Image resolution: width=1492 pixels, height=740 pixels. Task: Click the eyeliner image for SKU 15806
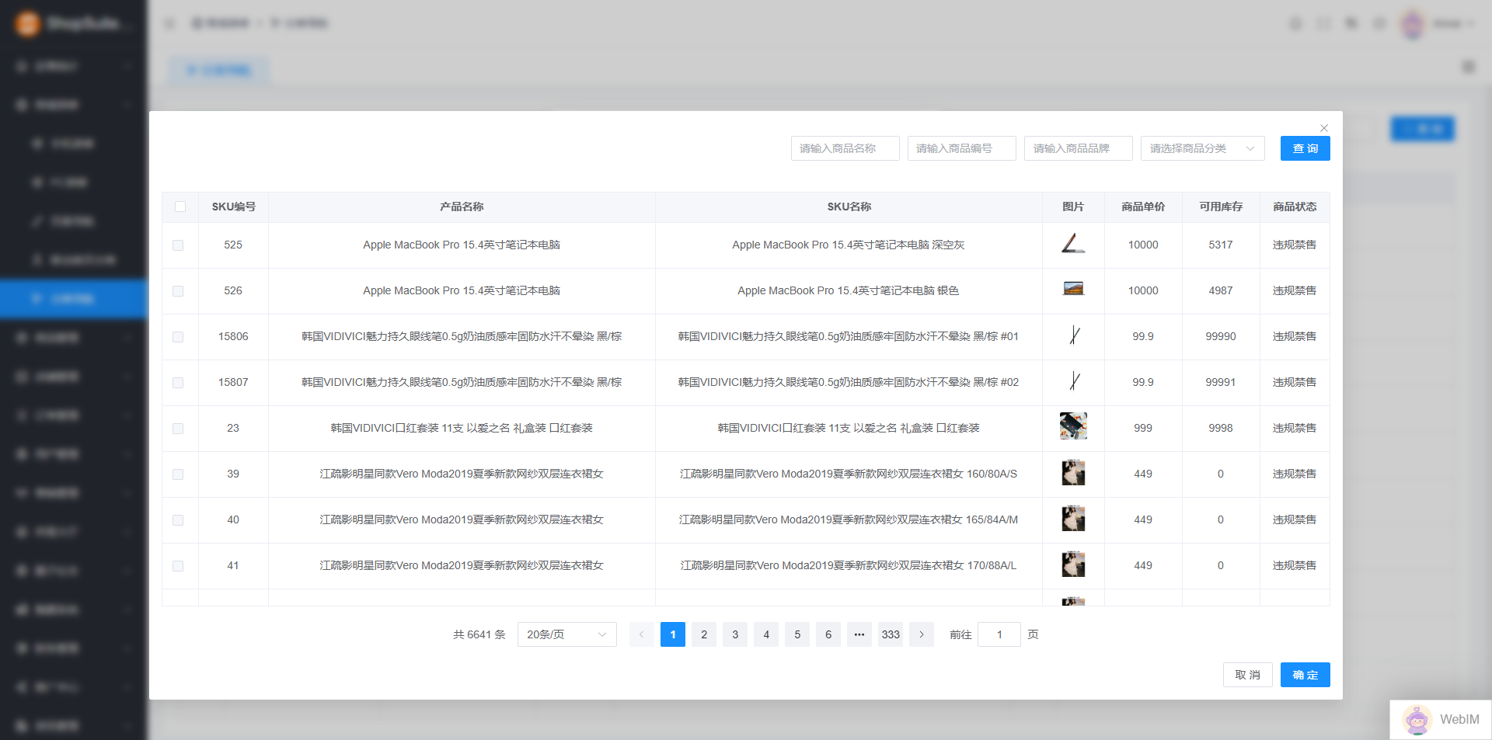(1074, 335)
